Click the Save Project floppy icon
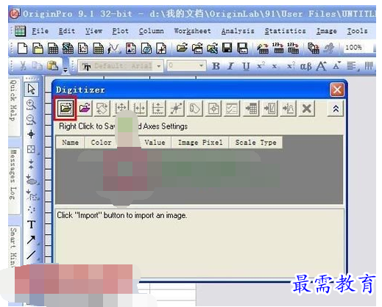The height and width of the screenshot is (307, 382). (x=227, y=48)
